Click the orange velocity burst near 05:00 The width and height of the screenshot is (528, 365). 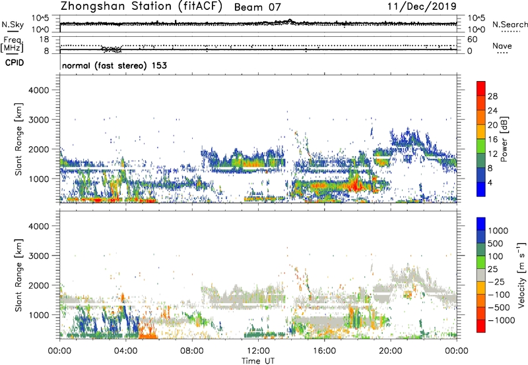point(147,331)
